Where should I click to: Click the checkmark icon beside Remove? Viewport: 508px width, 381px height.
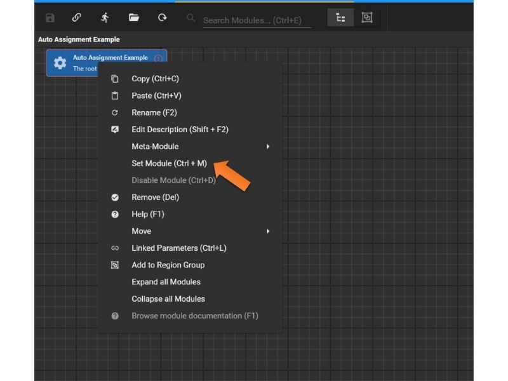(x=115, y=197)
